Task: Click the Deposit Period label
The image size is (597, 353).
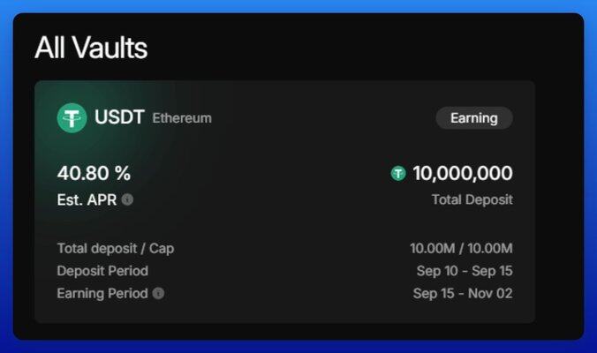Action: (x=102, y=271)
